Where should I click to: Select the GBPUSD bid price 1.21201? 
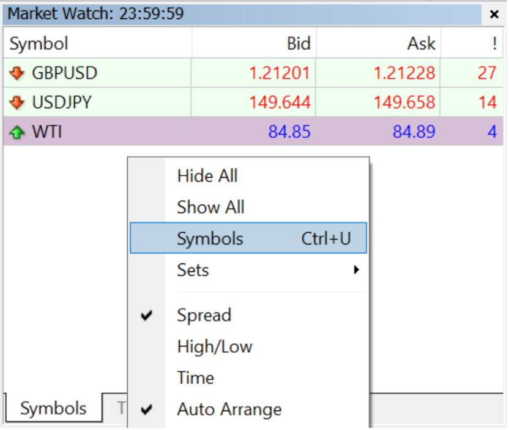pos(280,74)
